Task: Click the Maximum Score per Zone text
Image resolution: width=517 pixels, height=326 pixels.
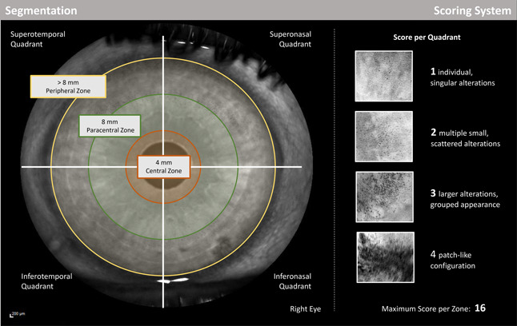Action: click(x=426, y=309)
